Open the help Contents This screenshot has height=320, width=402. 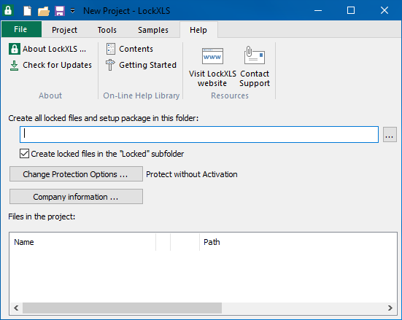pyautogui.click(x=130, y=49)
